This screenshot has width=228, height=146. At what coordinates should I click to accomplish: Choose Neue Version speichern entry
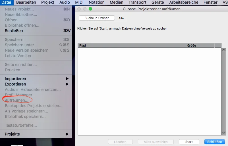click(x=36, y=50)
